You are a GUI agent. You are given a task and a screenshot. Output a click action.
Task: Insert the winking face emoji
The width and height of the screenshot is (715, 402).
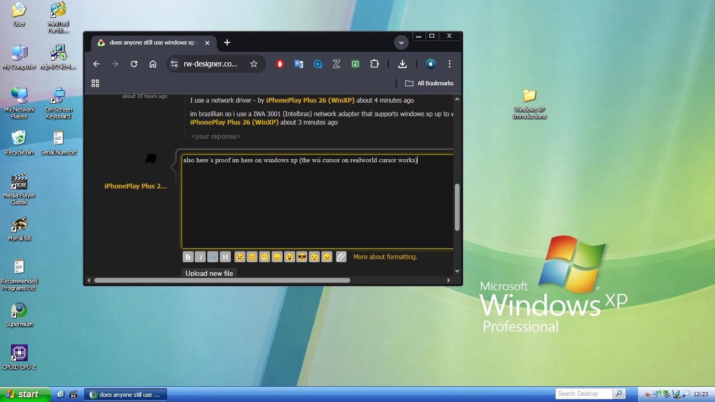pos(239,257)
